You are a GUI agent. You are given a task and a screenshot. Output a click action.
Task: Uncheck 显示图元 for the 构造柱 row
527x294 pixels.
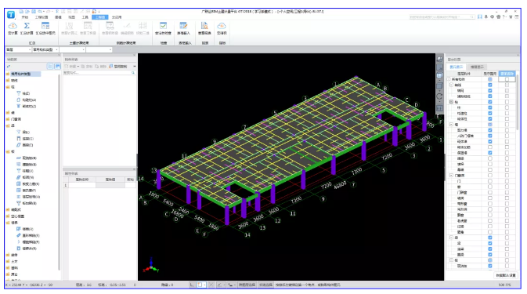point(490,114)
